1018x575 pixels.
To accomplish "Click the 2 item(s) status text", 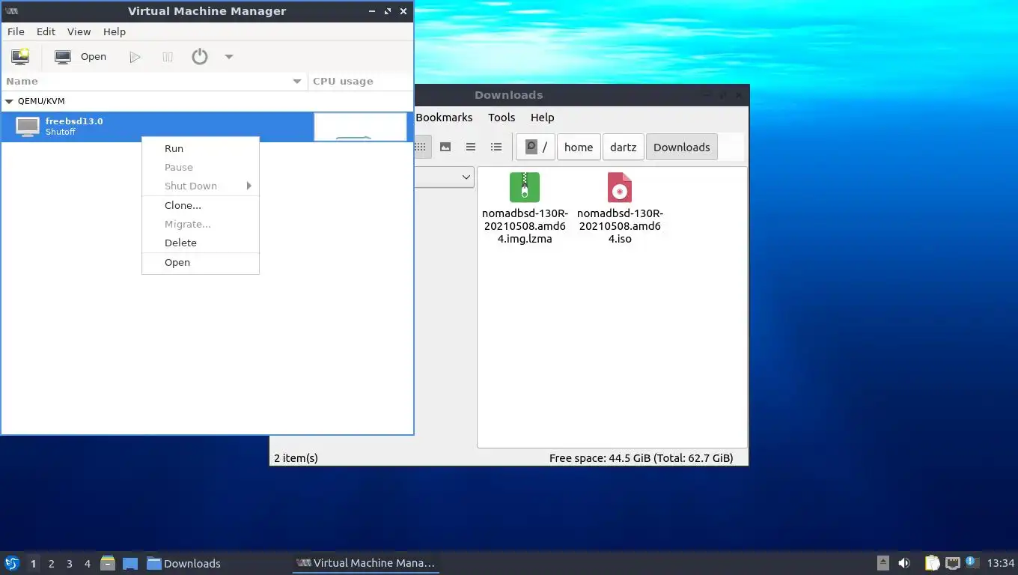I will click(296, 457).
